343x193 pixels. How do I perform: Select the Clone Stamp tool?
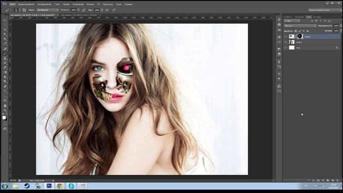tap(5, 58)
